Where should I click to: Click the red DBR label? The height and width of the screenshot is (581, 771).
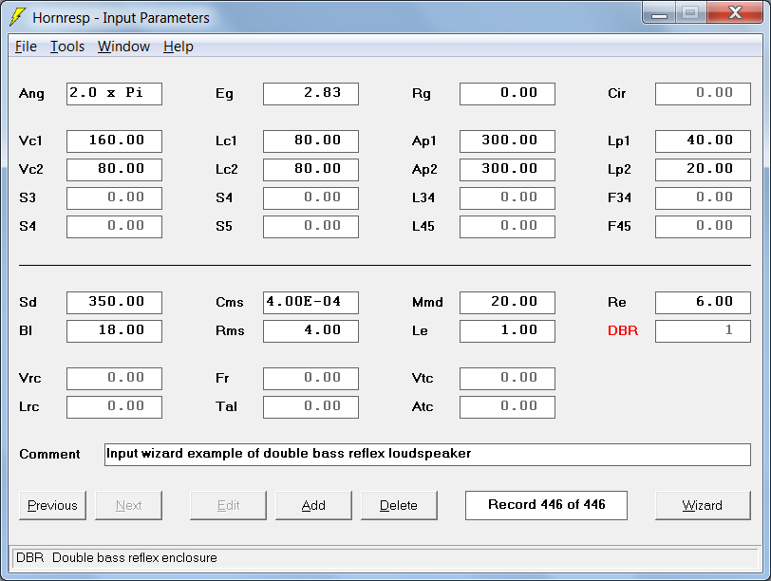pyautogui.click(x=623, y=330)
